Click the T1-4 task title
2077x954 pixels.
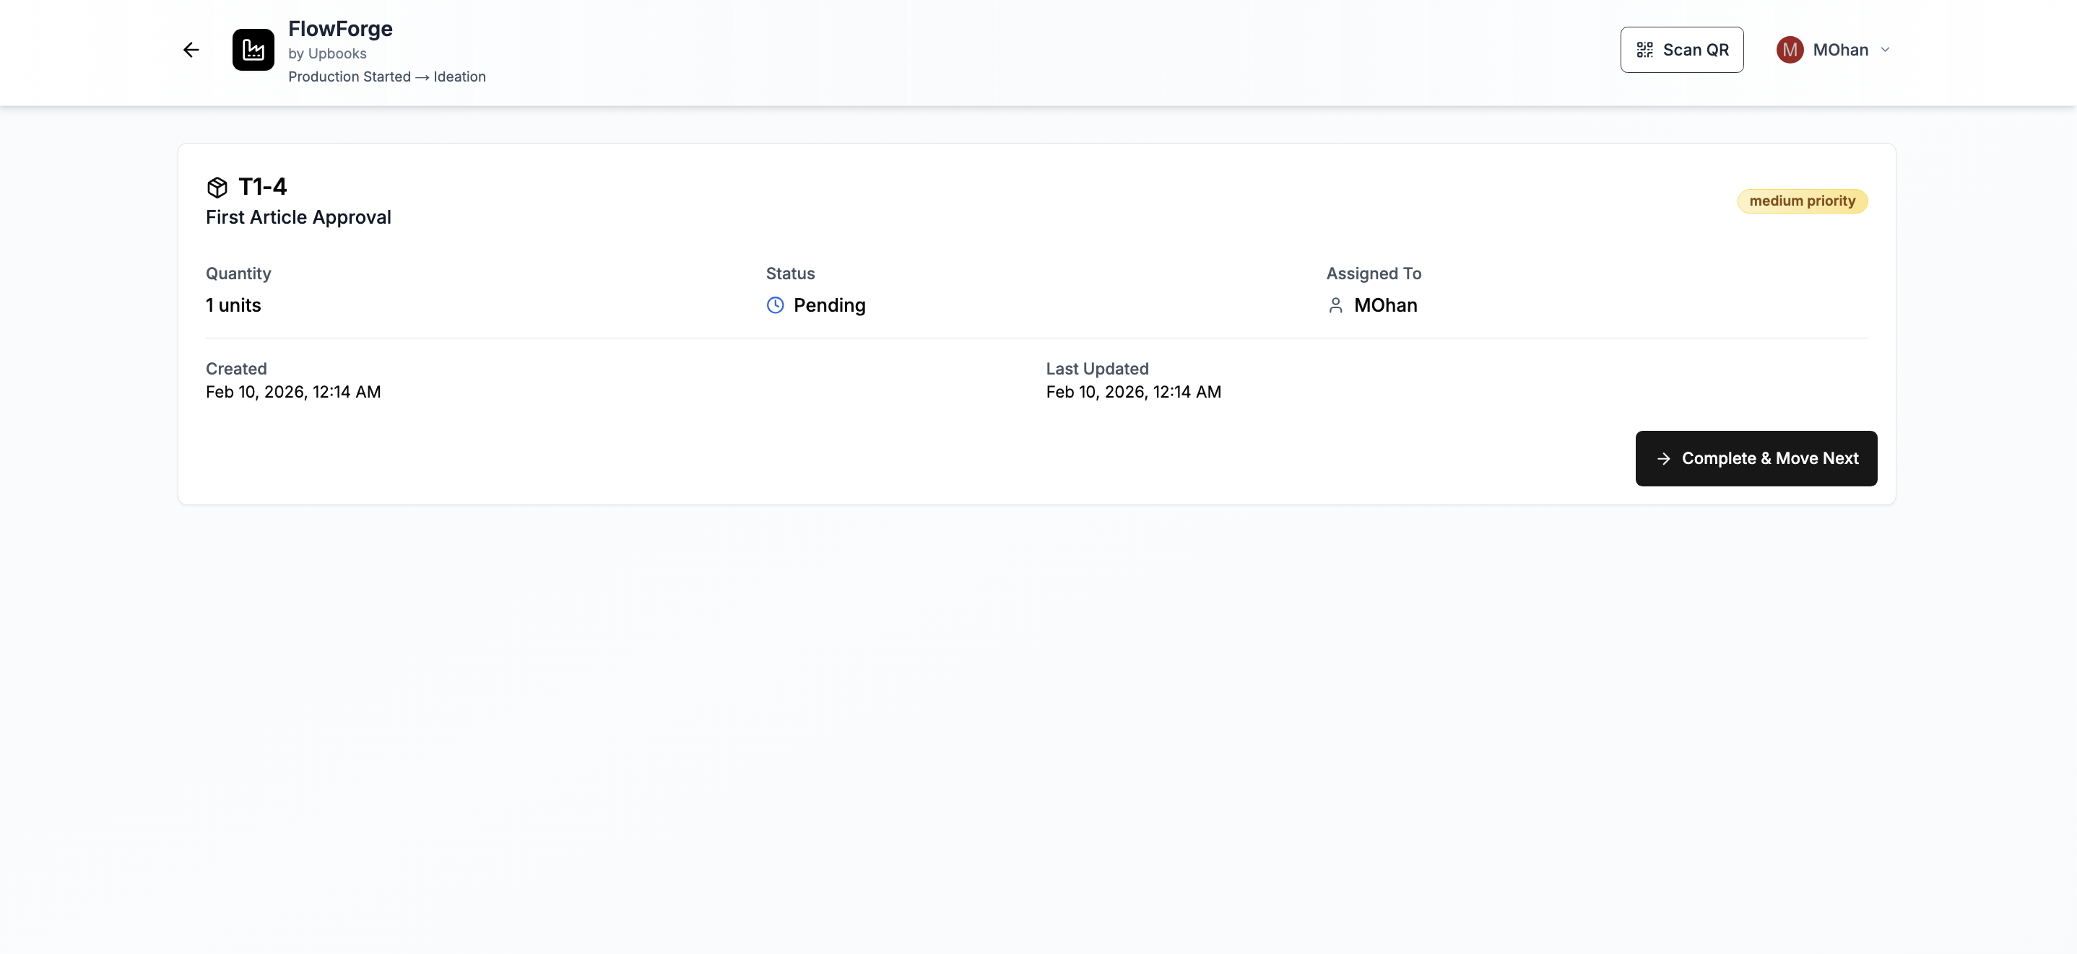pos(263,186)
